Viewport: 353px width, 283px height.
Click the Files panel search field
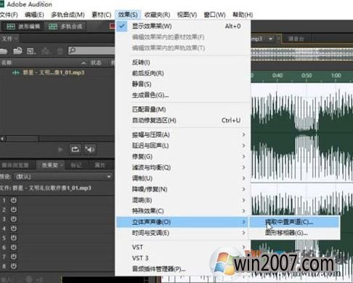[x=92, y=50]
